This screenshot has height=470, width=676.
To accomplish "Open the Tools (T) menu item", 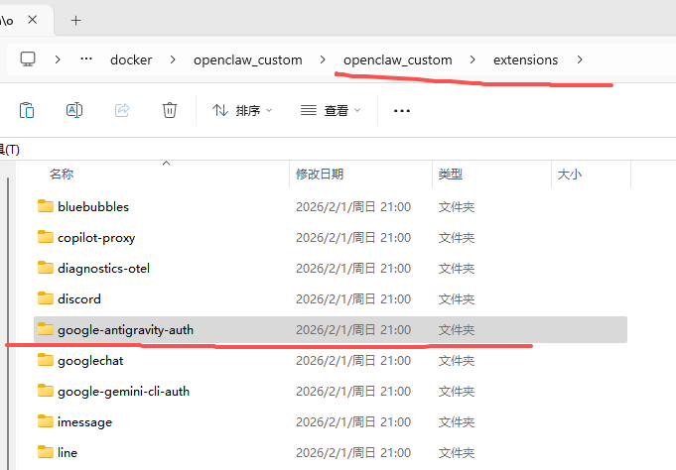I will click(10, 150).
